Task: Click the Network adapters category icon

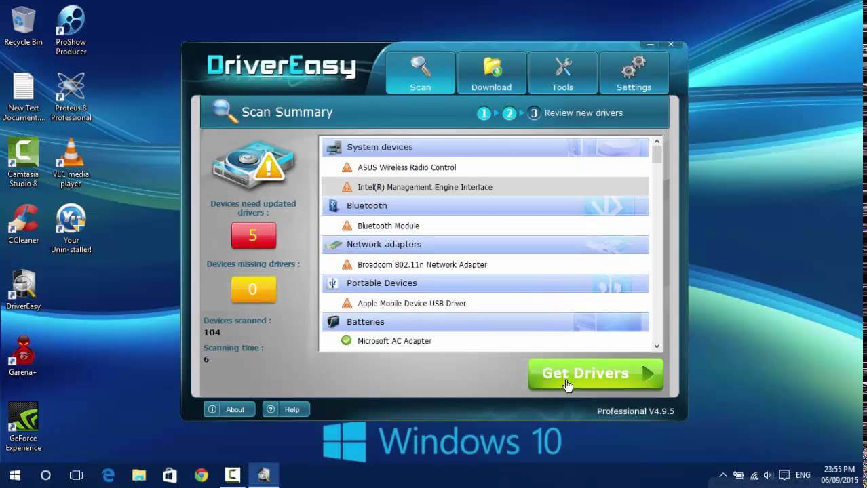Action: point(333,245)
